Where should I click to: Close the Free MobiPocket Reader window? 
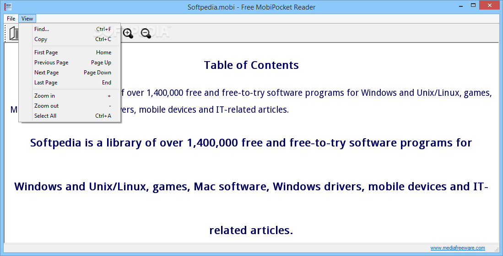coord(490,5)
